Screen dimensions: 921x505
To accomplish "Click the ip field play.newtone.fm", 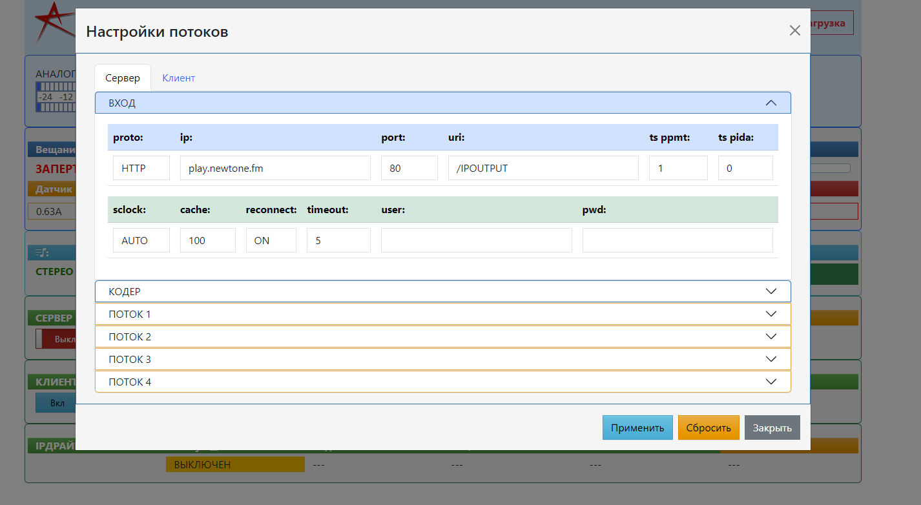I will 275,168.
